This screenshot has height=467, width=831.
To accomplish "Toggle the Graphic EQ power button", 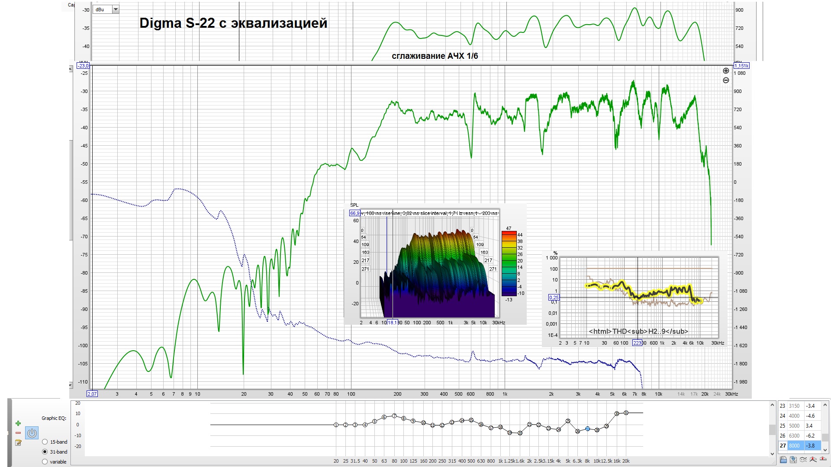I will click(32, 433).
